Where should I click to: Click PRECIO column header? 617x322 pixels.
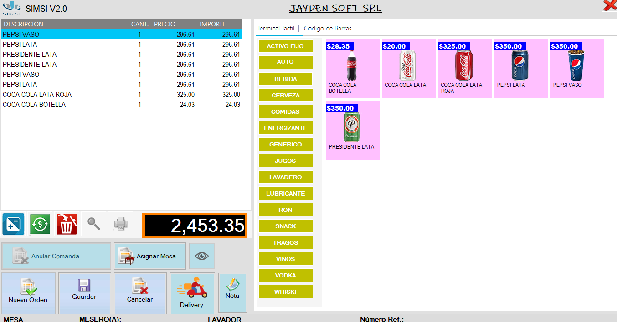(x=165, y=24)
